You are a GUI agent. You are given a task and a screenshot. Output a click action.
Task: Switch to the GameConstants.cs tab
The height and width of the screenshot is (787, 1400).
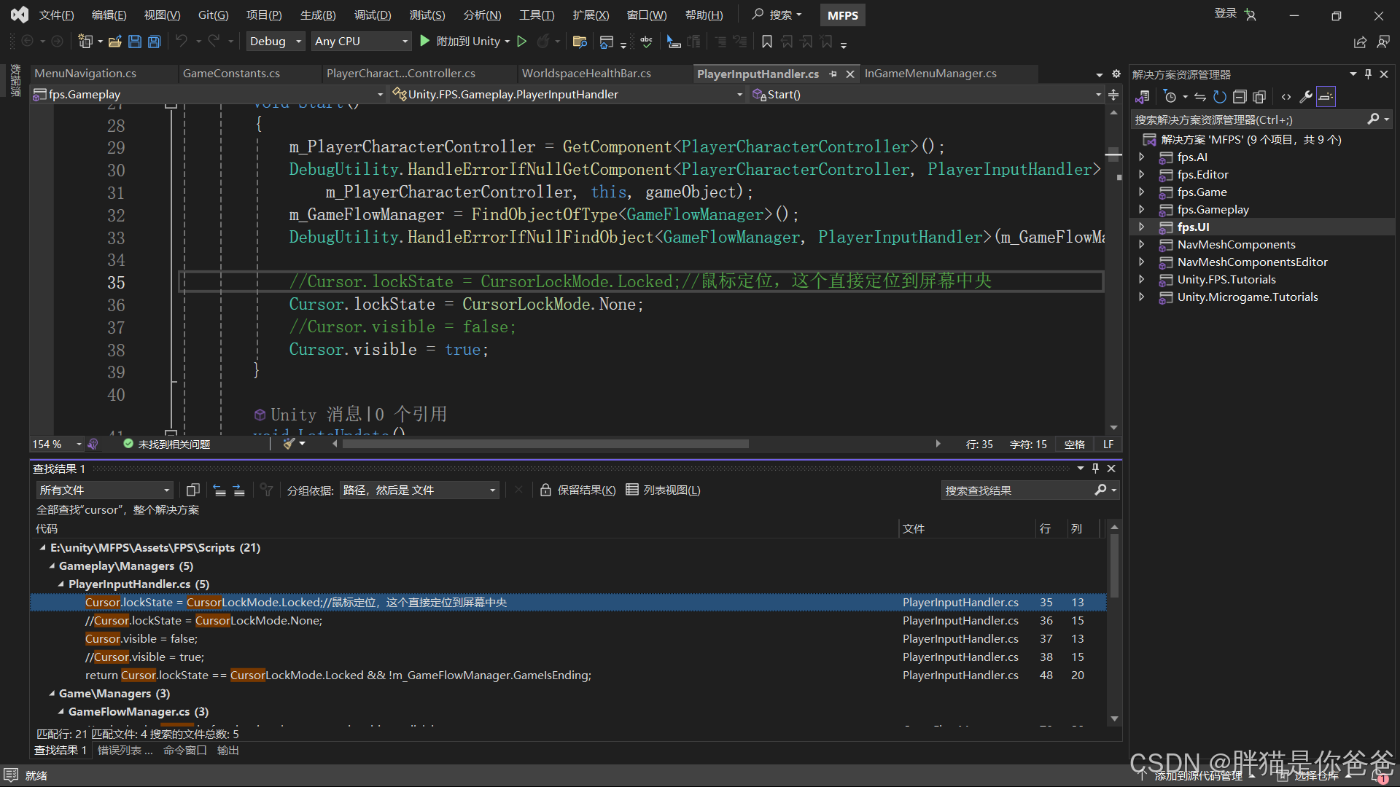231,74
